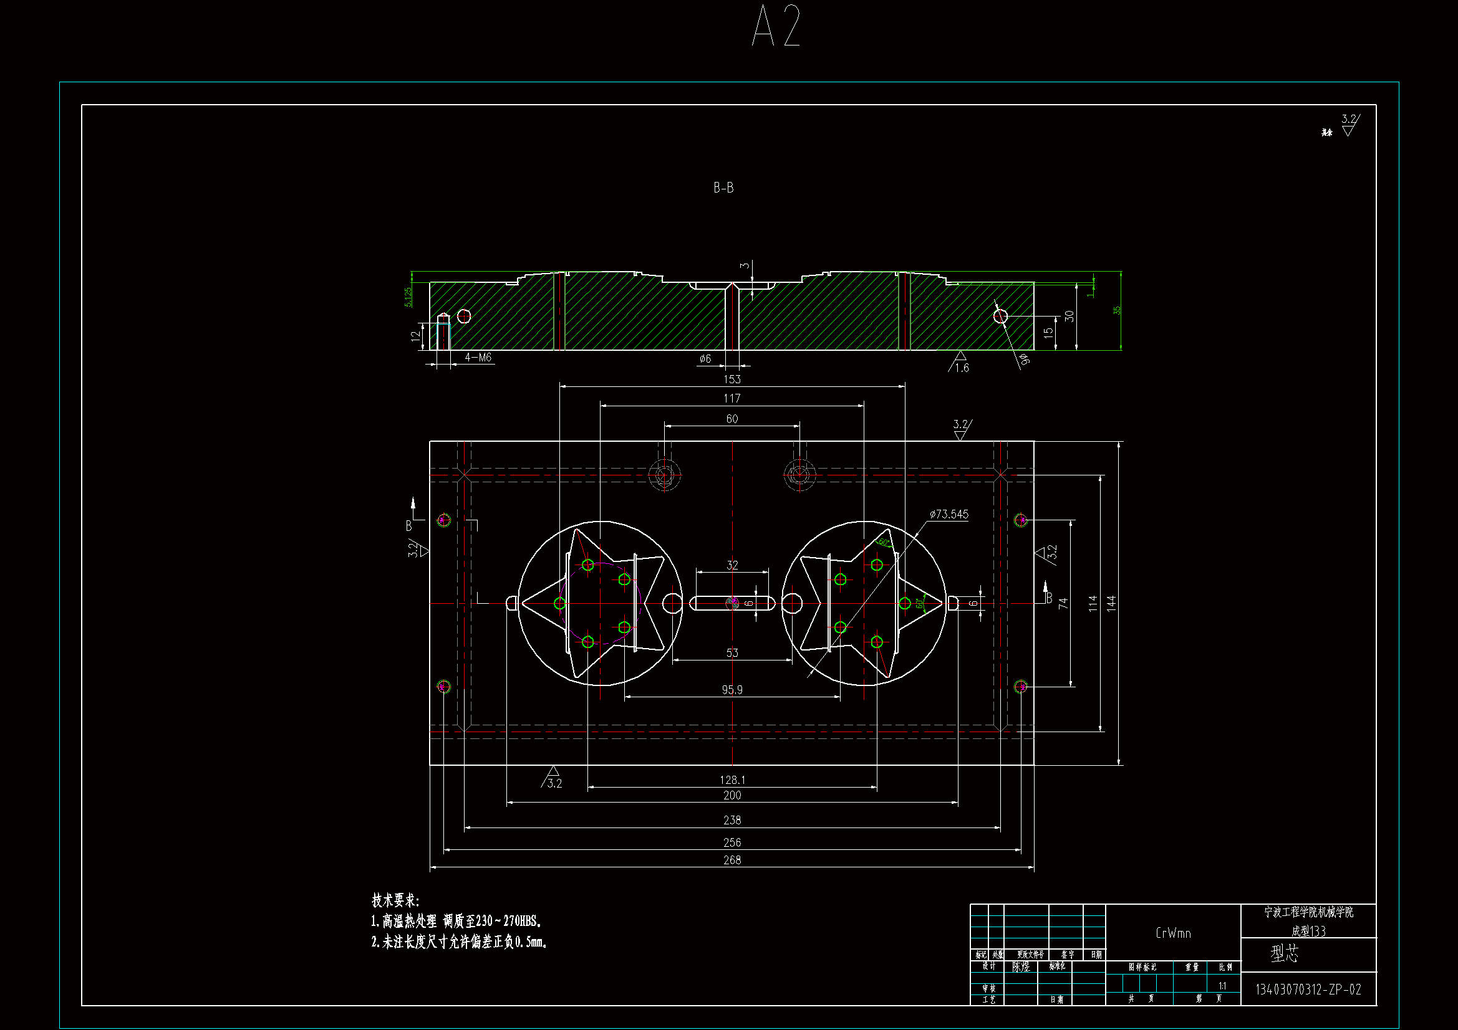Click the 32 runner length dimension
This screenshot has height=1030, width=1458.
coord(732,565)
